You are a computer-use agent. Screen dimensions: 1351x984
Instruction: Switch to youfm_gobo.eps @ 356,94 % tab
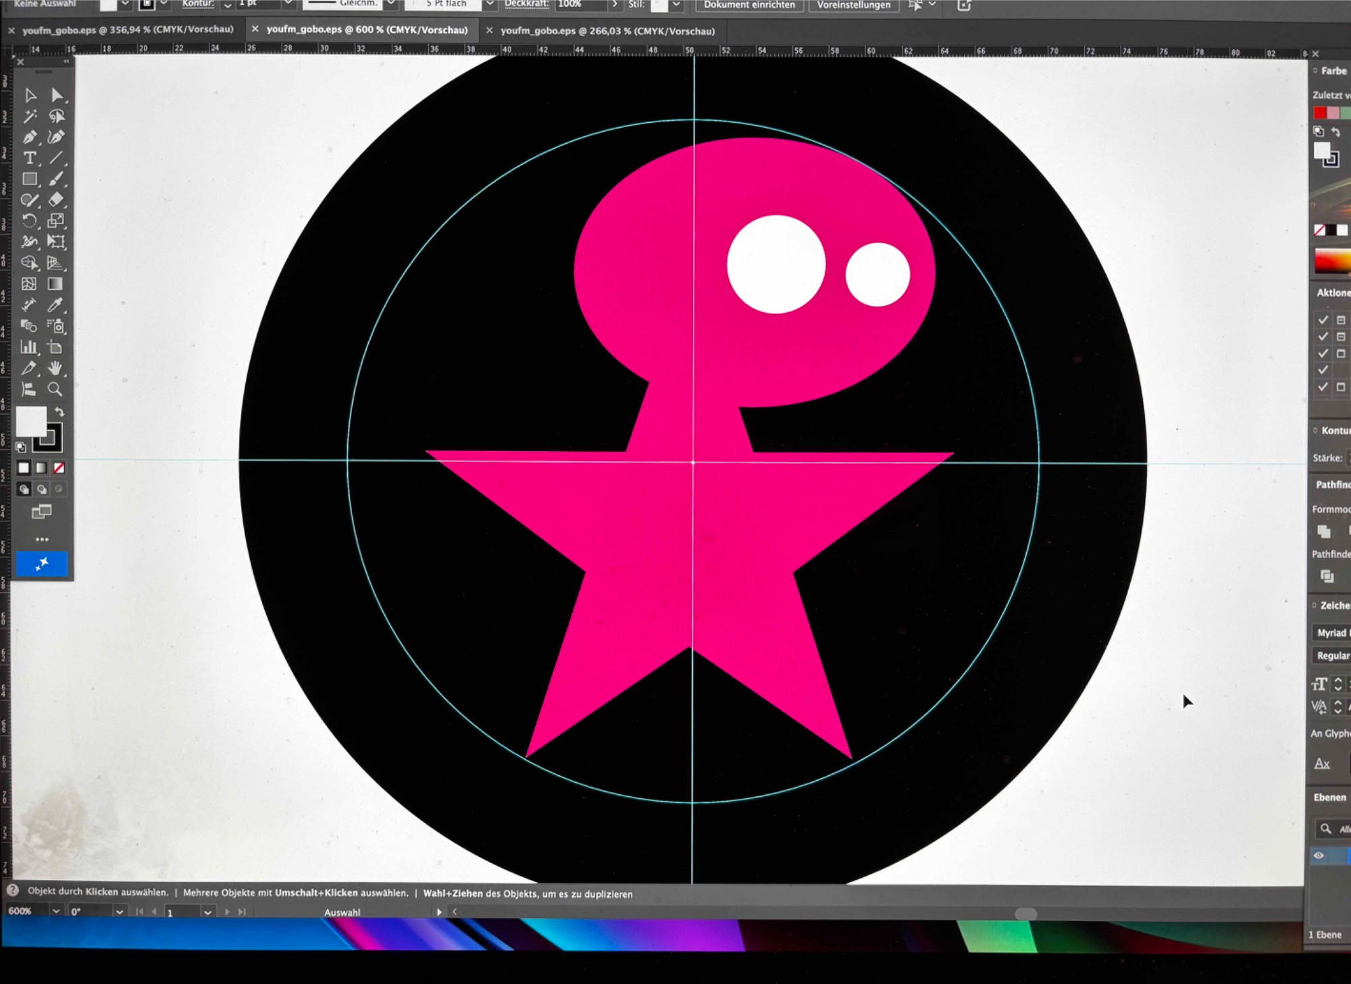pos(128,30)
